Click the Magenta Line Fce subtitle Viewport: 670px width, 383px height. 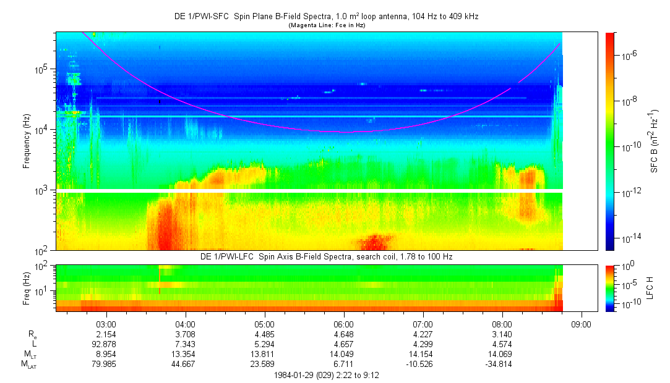coord(327,25)
